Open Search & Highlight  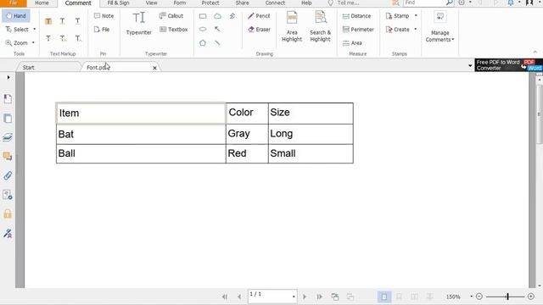click(x=321, y=26)
